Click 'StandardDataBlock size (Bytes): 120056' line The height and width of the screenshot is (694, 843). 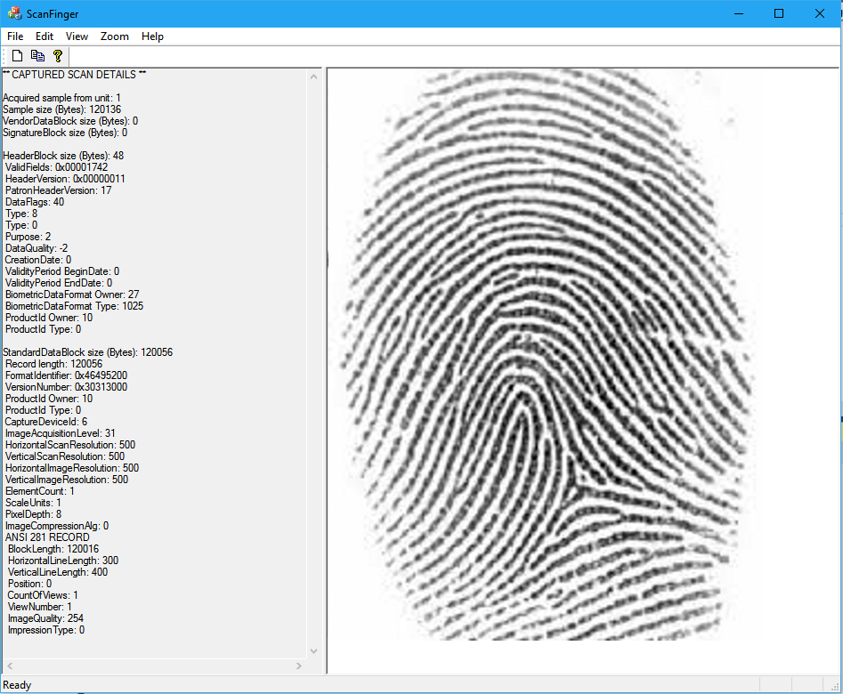[x=87, y=352]
